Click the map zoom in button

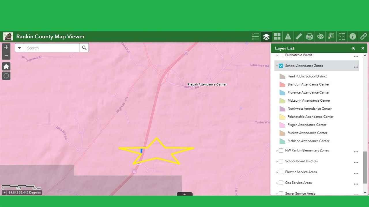coord(6,47)
